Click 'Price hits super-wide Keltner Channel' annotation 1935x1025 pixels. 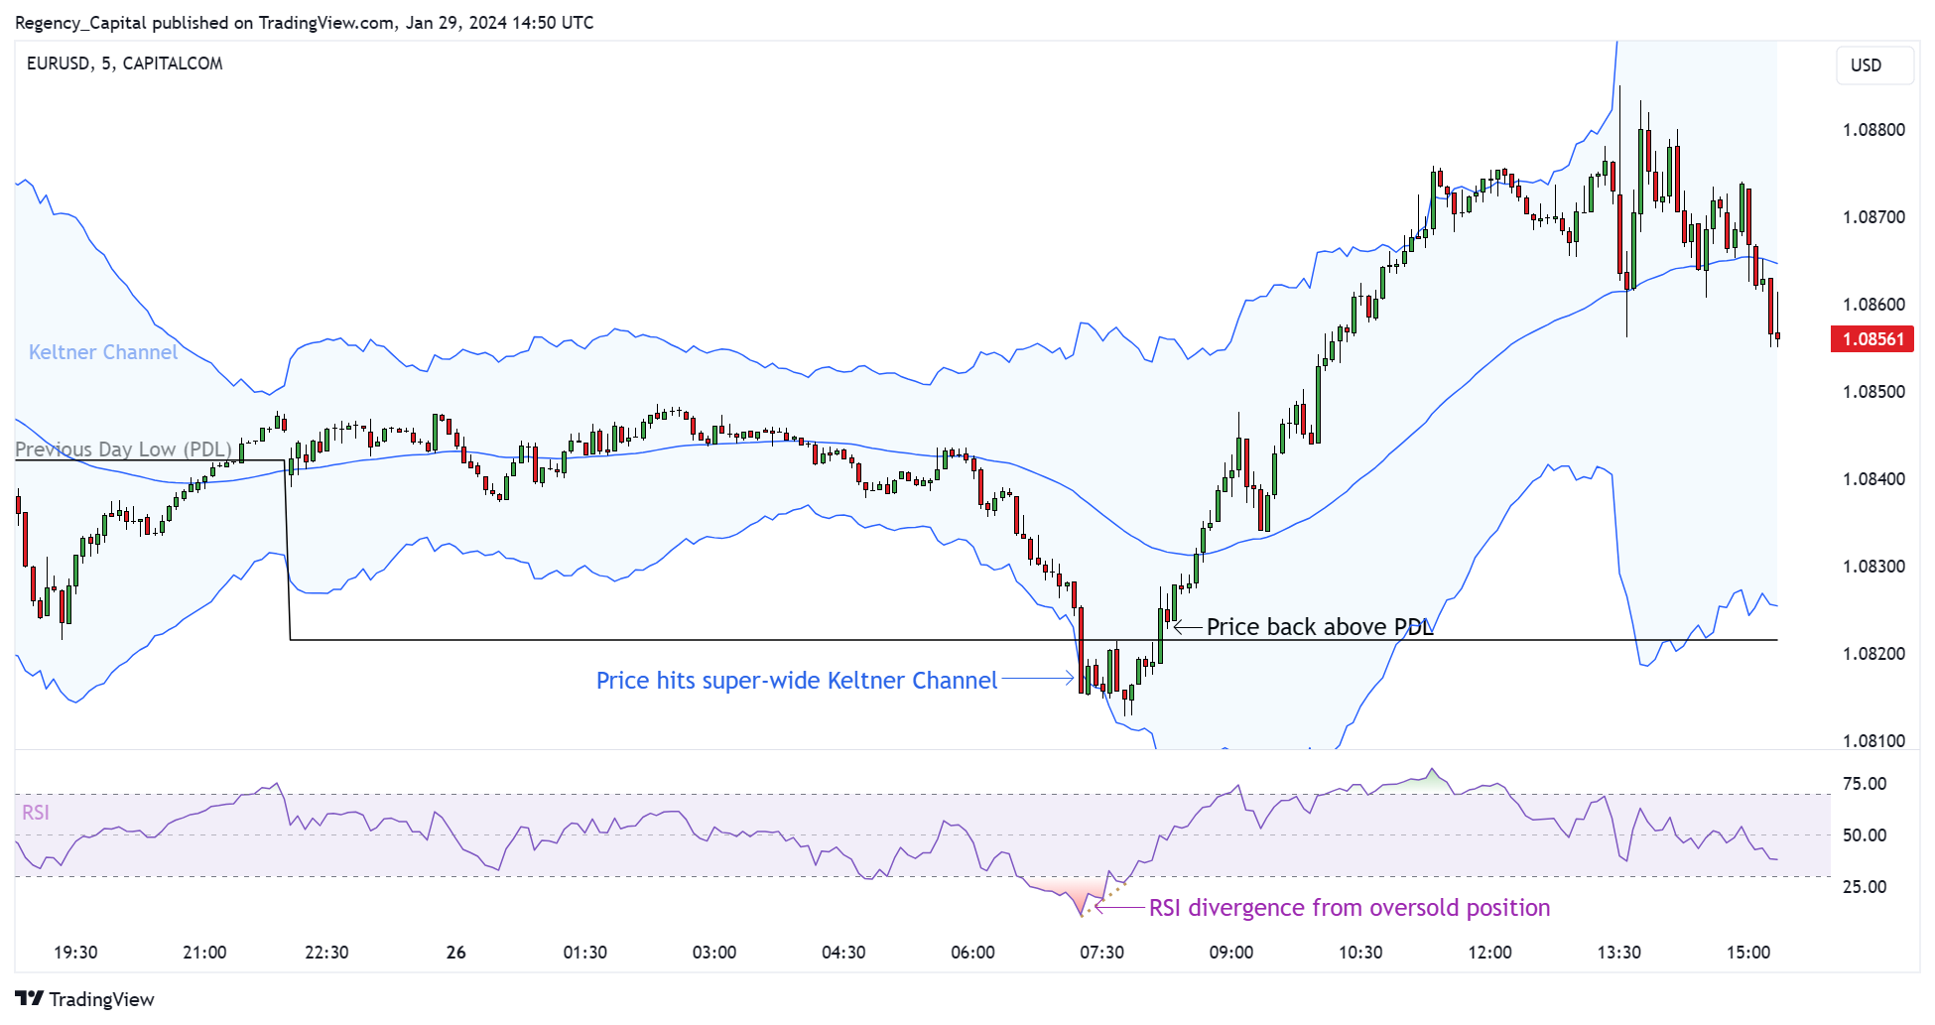pyautogui.click(x=797, y=681)
